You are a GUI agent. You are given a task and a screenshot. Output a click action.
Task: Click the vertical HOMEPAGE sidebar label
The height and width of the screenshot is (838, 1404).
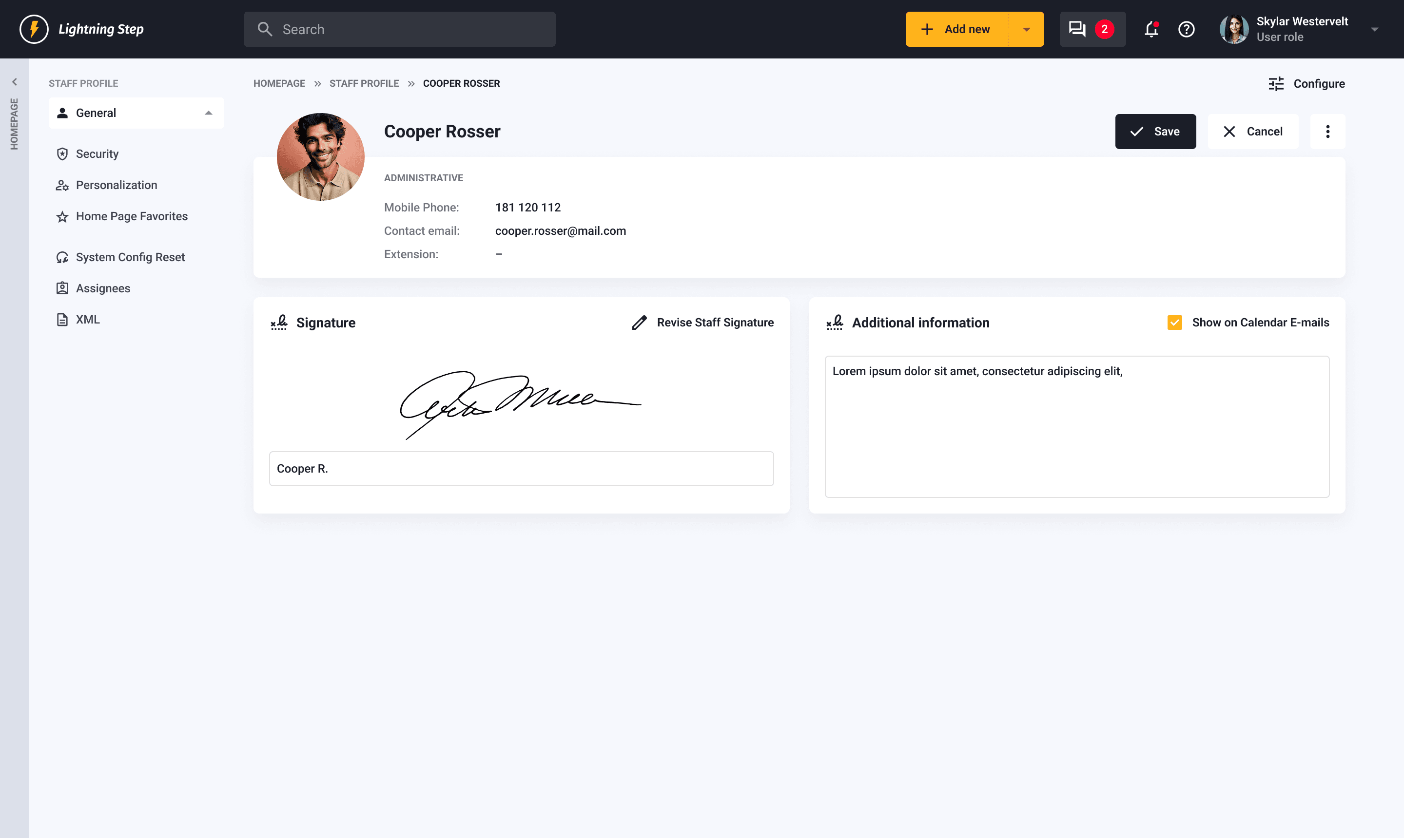(14, 124)
